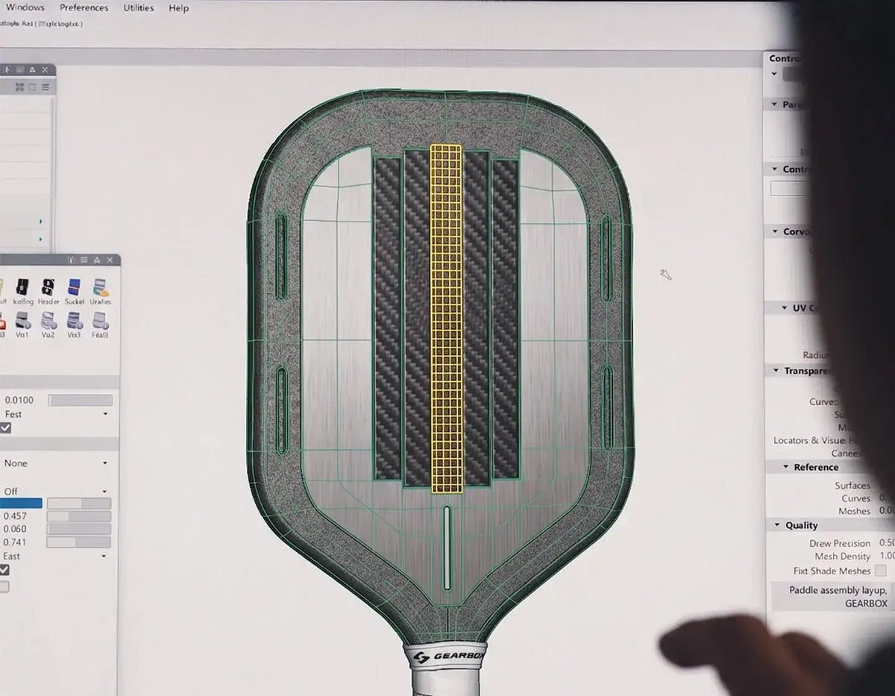The height and width of the screenshot is (696, 895).
Task: Open the Help menu
Action: click(x=178, y=7)
